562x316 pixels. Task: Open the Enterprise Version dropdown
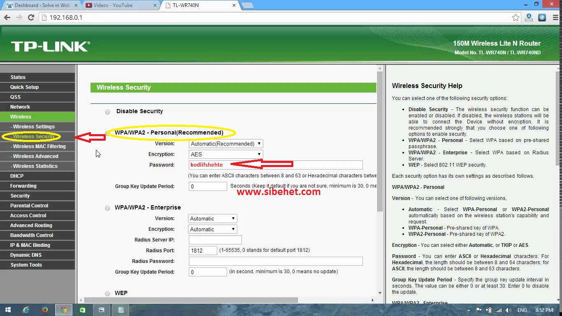[x=213, y=218]
